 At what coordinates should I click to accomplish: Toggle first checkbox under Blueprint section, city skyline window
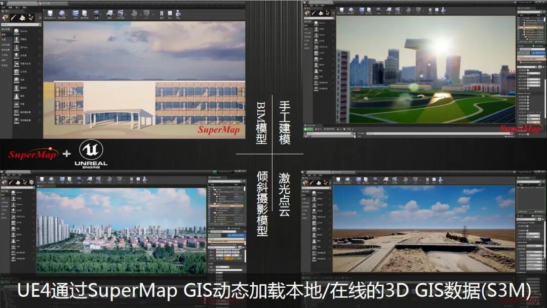(x=528, y=97)
